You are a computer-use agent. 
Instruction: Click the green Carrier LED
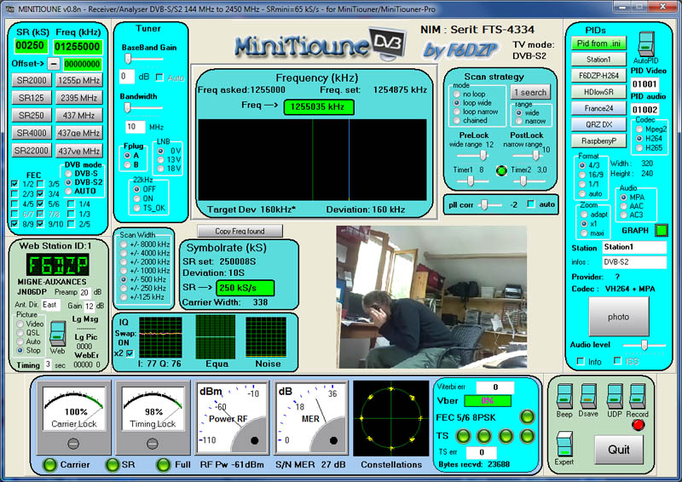49,465
